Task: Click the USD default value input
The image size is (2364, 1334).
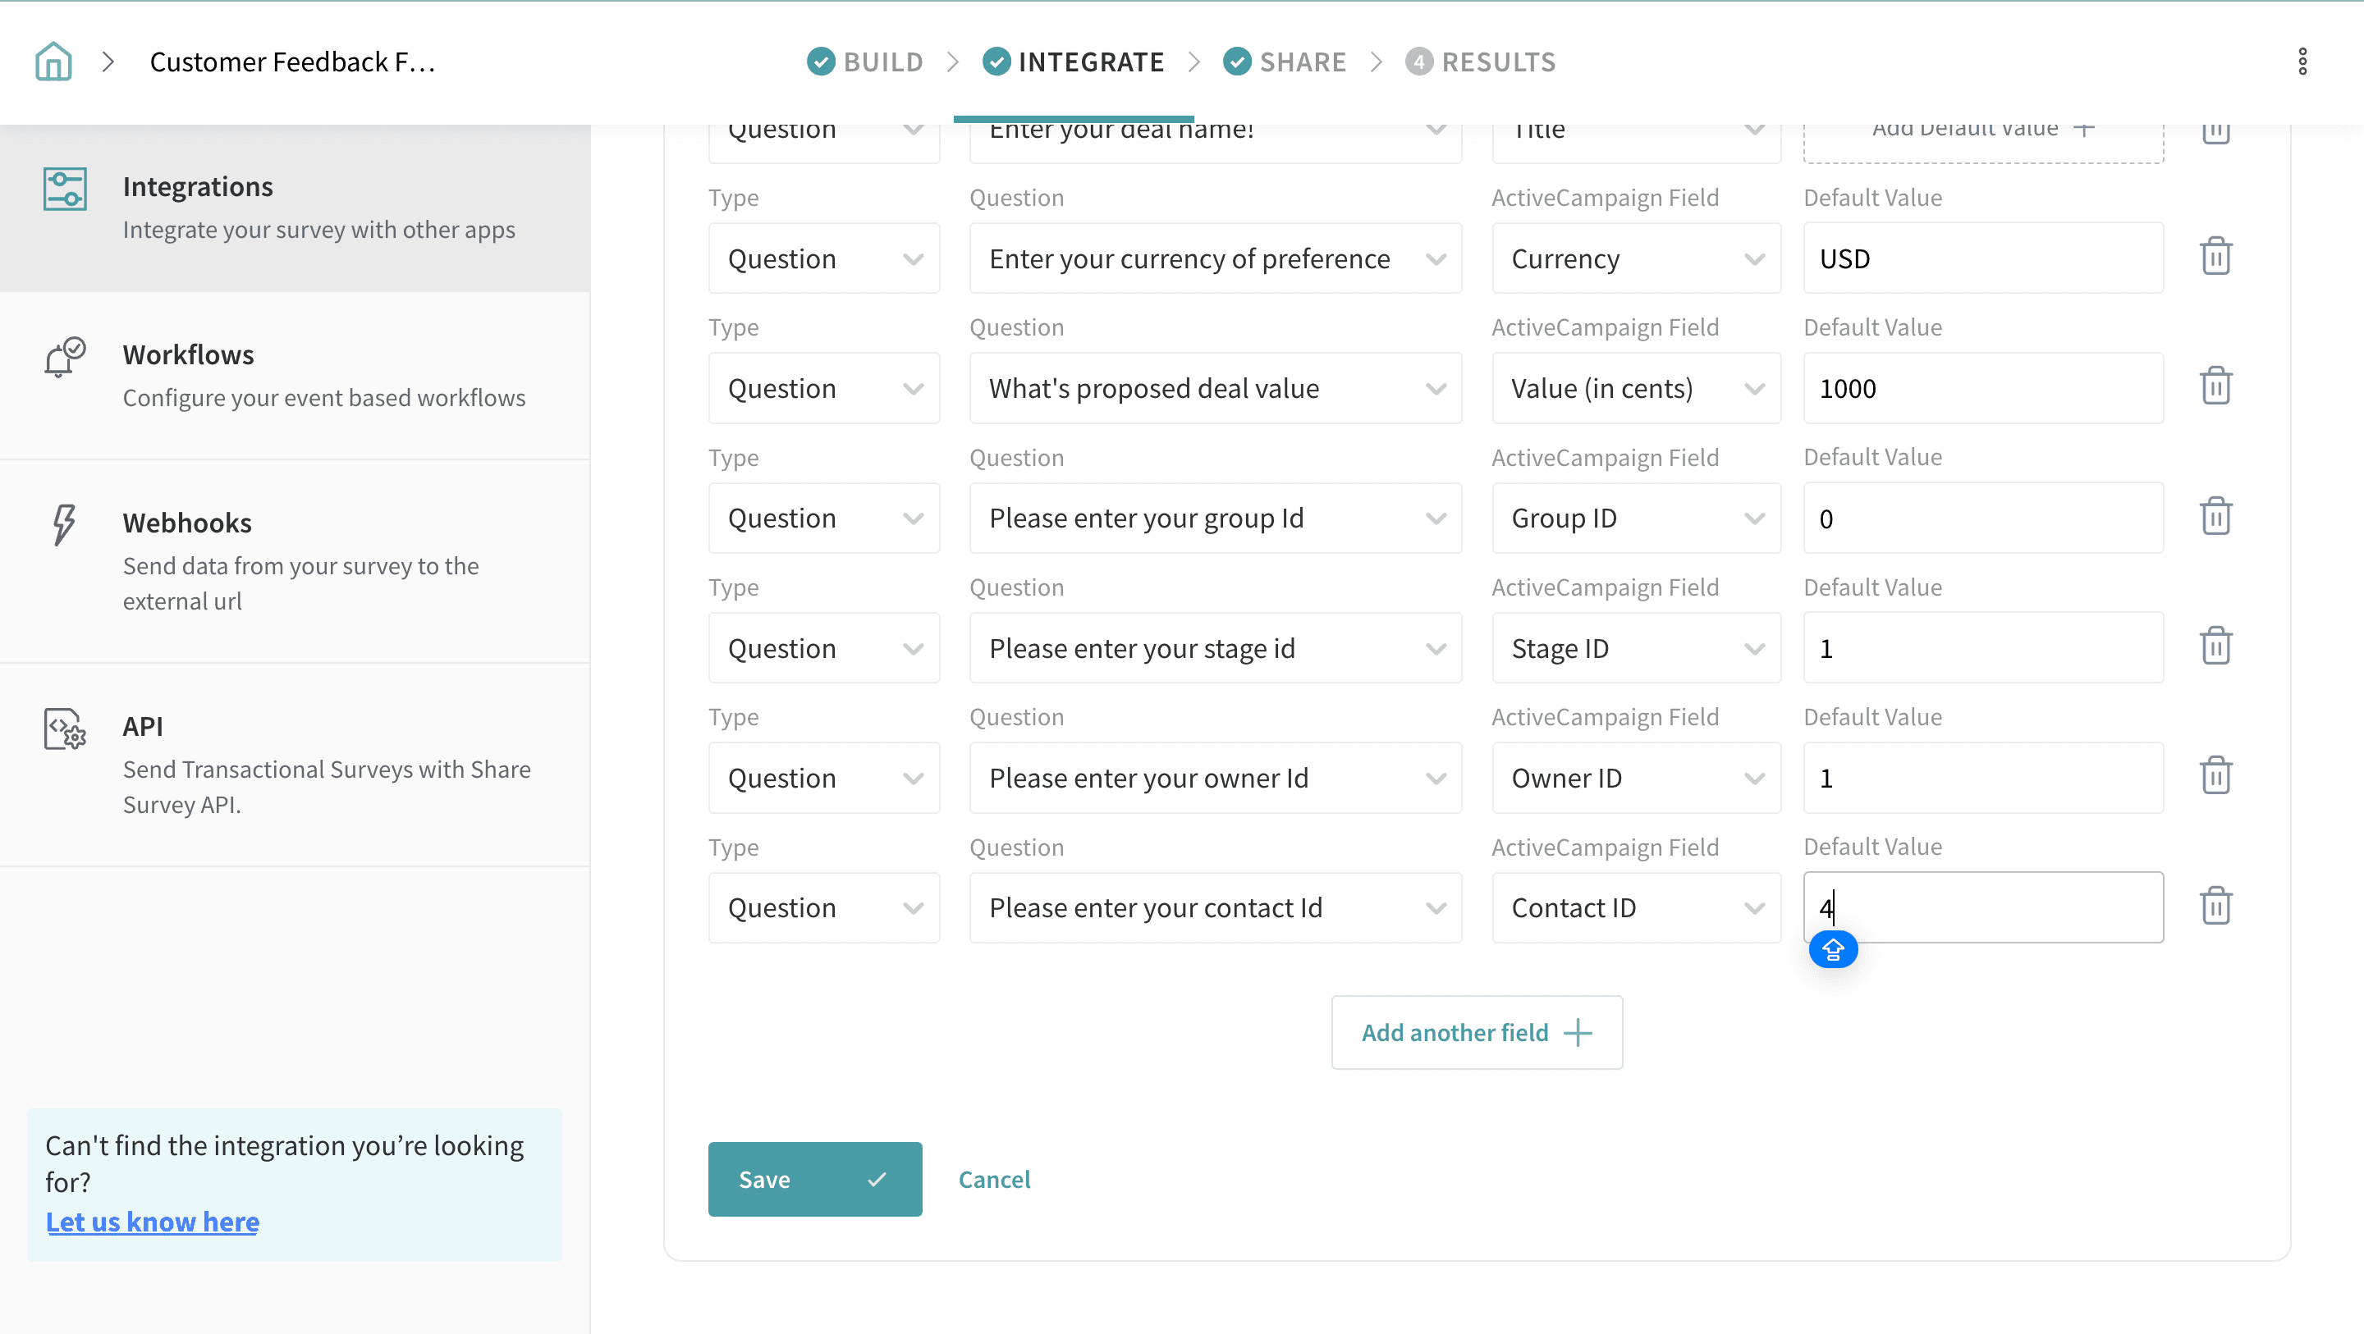Action: pyautogui.click(x=1982, y=258)
